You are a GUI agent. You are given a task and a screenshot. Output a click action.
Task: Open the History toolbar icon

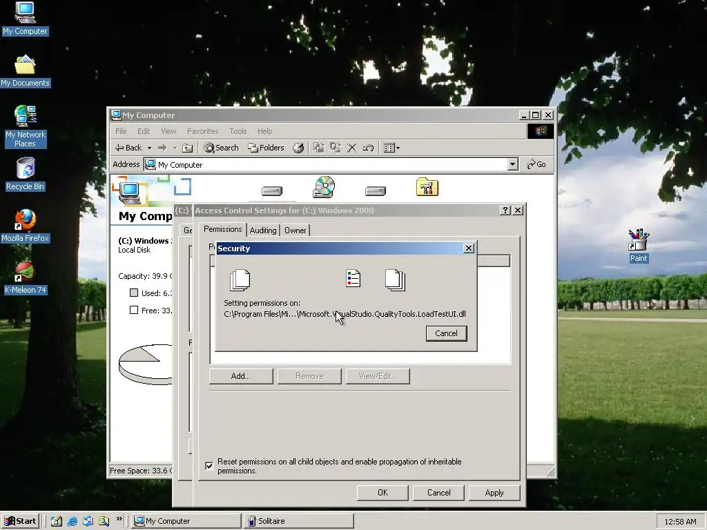click(x=298, y=148)
